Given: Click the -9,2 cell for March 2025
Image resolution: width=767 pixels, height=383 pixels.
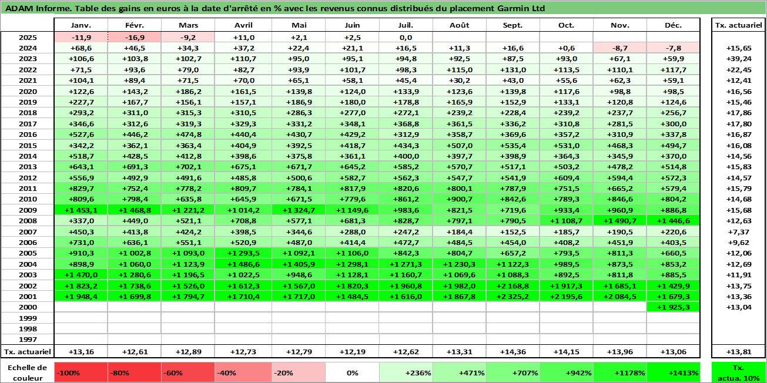Looking at the screenshot, I should point(188,37).
